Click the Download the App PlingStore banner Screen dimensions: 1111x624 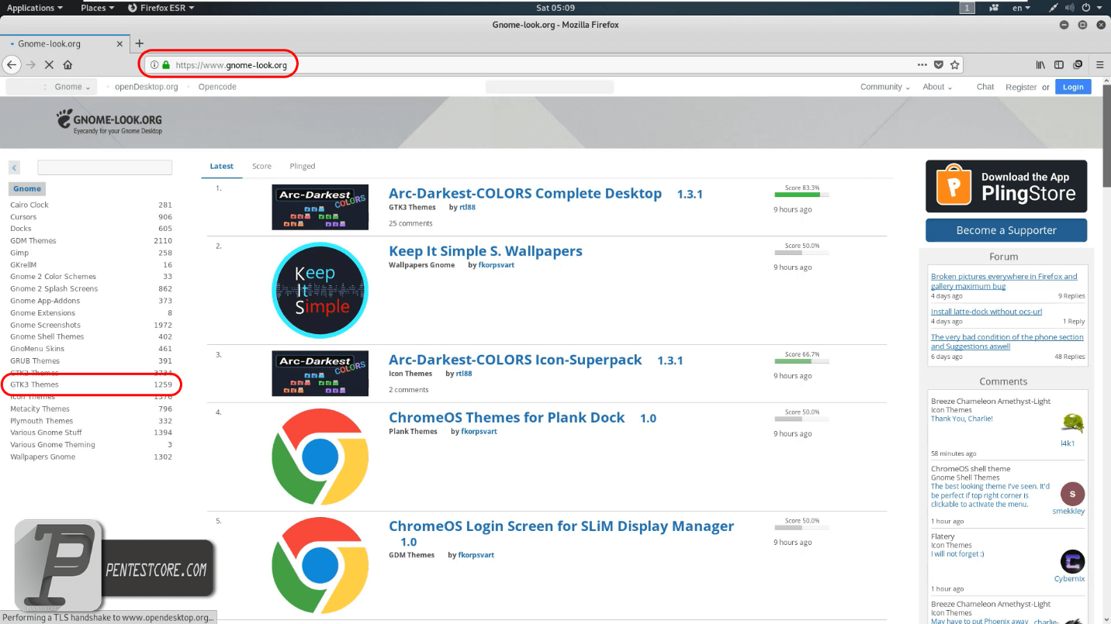[1006, 186]
